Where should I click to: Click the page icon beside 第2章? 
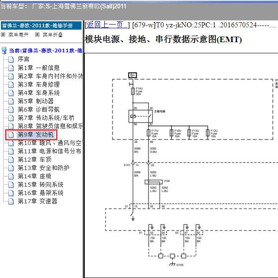click(11, 76)
